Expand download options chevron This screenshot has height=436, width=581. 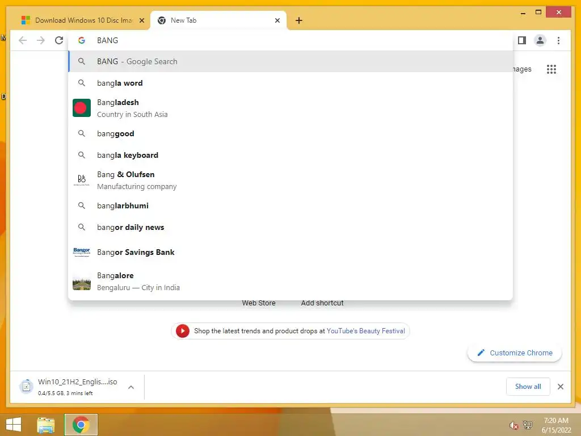pos(131,387)
